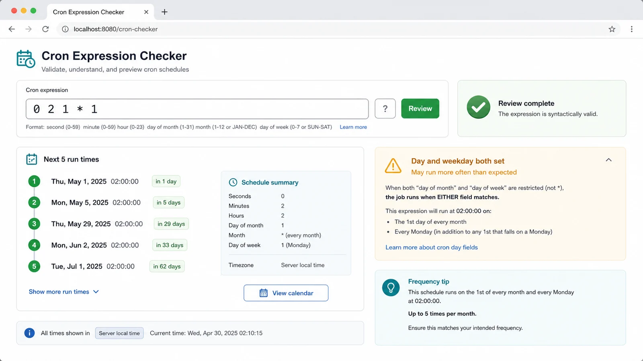Click the run time number 2 badge

[34, 203]
